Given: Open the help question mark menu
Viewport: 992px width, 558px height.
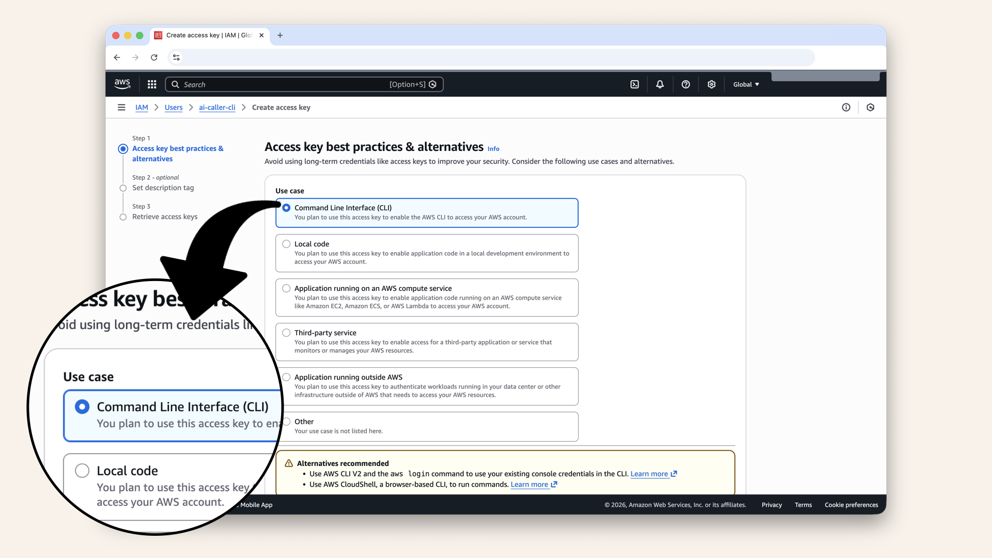Looking at the screenshot, I should pyautogui.click(x=686, y=84).
